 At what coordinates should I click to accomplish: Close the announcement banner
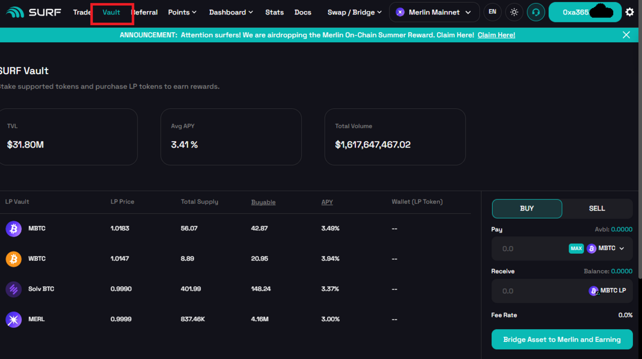pyautogui.click(x=626, y=35)
